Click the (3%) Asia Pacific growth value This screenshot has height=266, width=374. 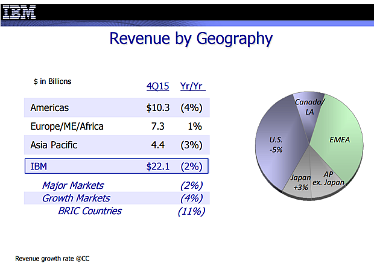tap(192, 145)
